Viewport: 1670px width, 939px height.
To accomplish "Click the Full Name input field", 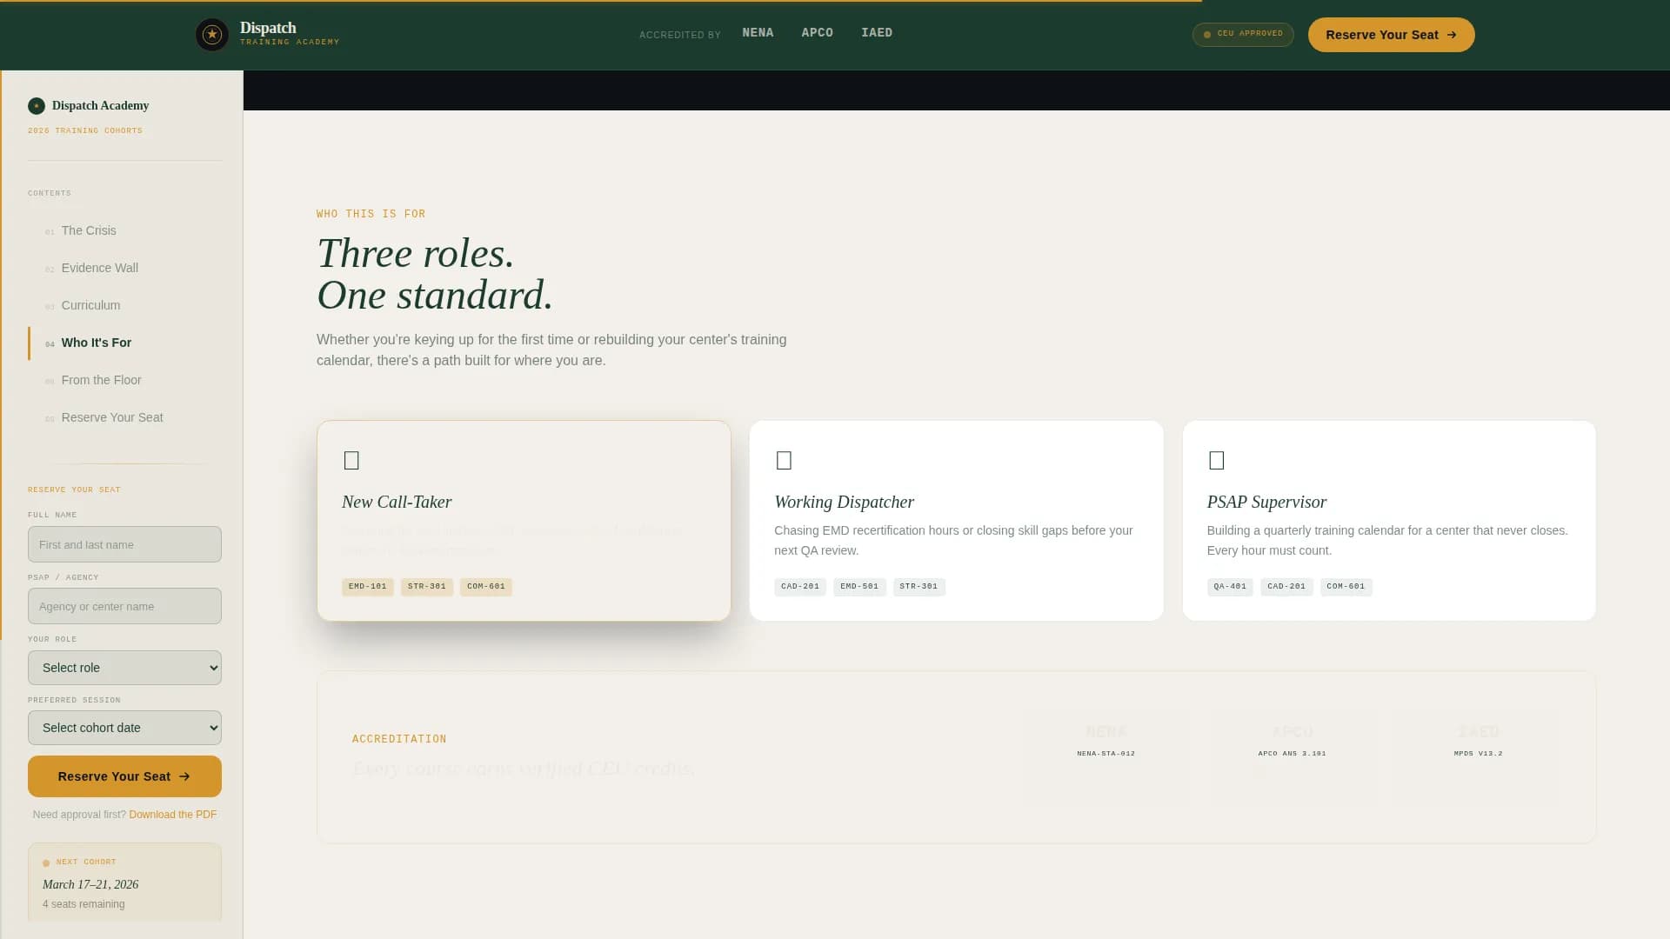I will pyautogui.click(x=124, y=544).
